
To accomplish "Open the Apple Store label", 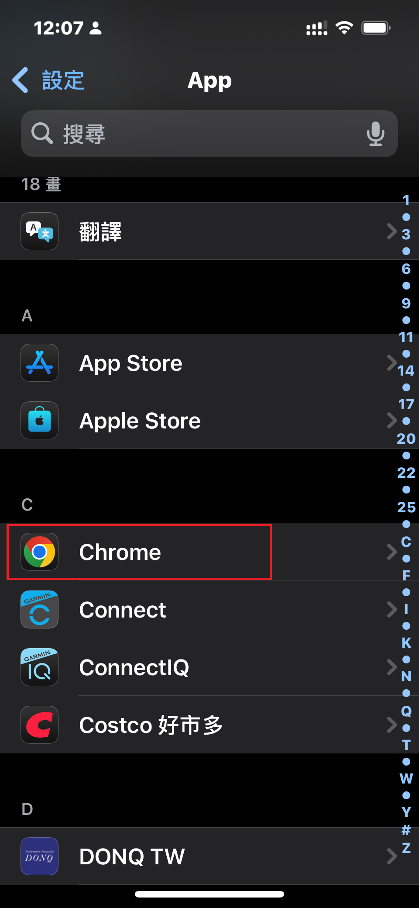I will 140,421.
